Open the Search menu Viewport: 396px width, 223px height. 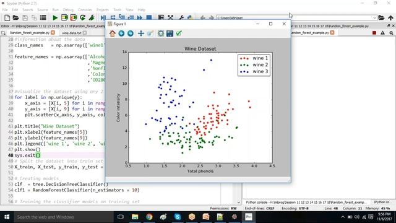(27, 10)
